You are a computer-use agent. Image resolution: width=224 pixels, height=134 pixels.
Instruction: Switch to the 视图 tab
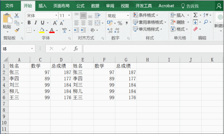tap(125, 6)
